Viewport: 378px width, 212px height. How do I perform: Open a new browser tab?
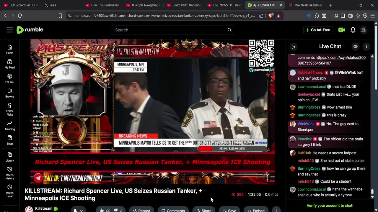click(x=330, y=5)
